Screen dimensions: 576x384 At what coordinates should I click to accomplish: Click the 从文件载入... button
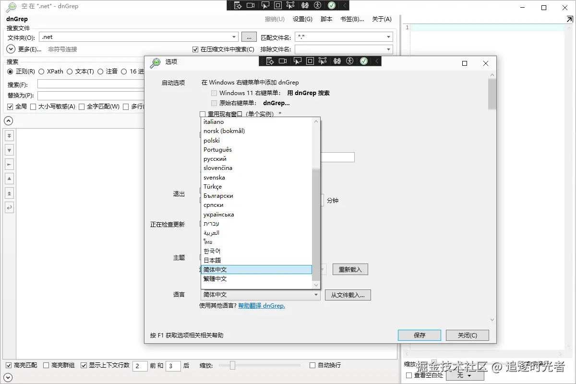tap(348, 295)
